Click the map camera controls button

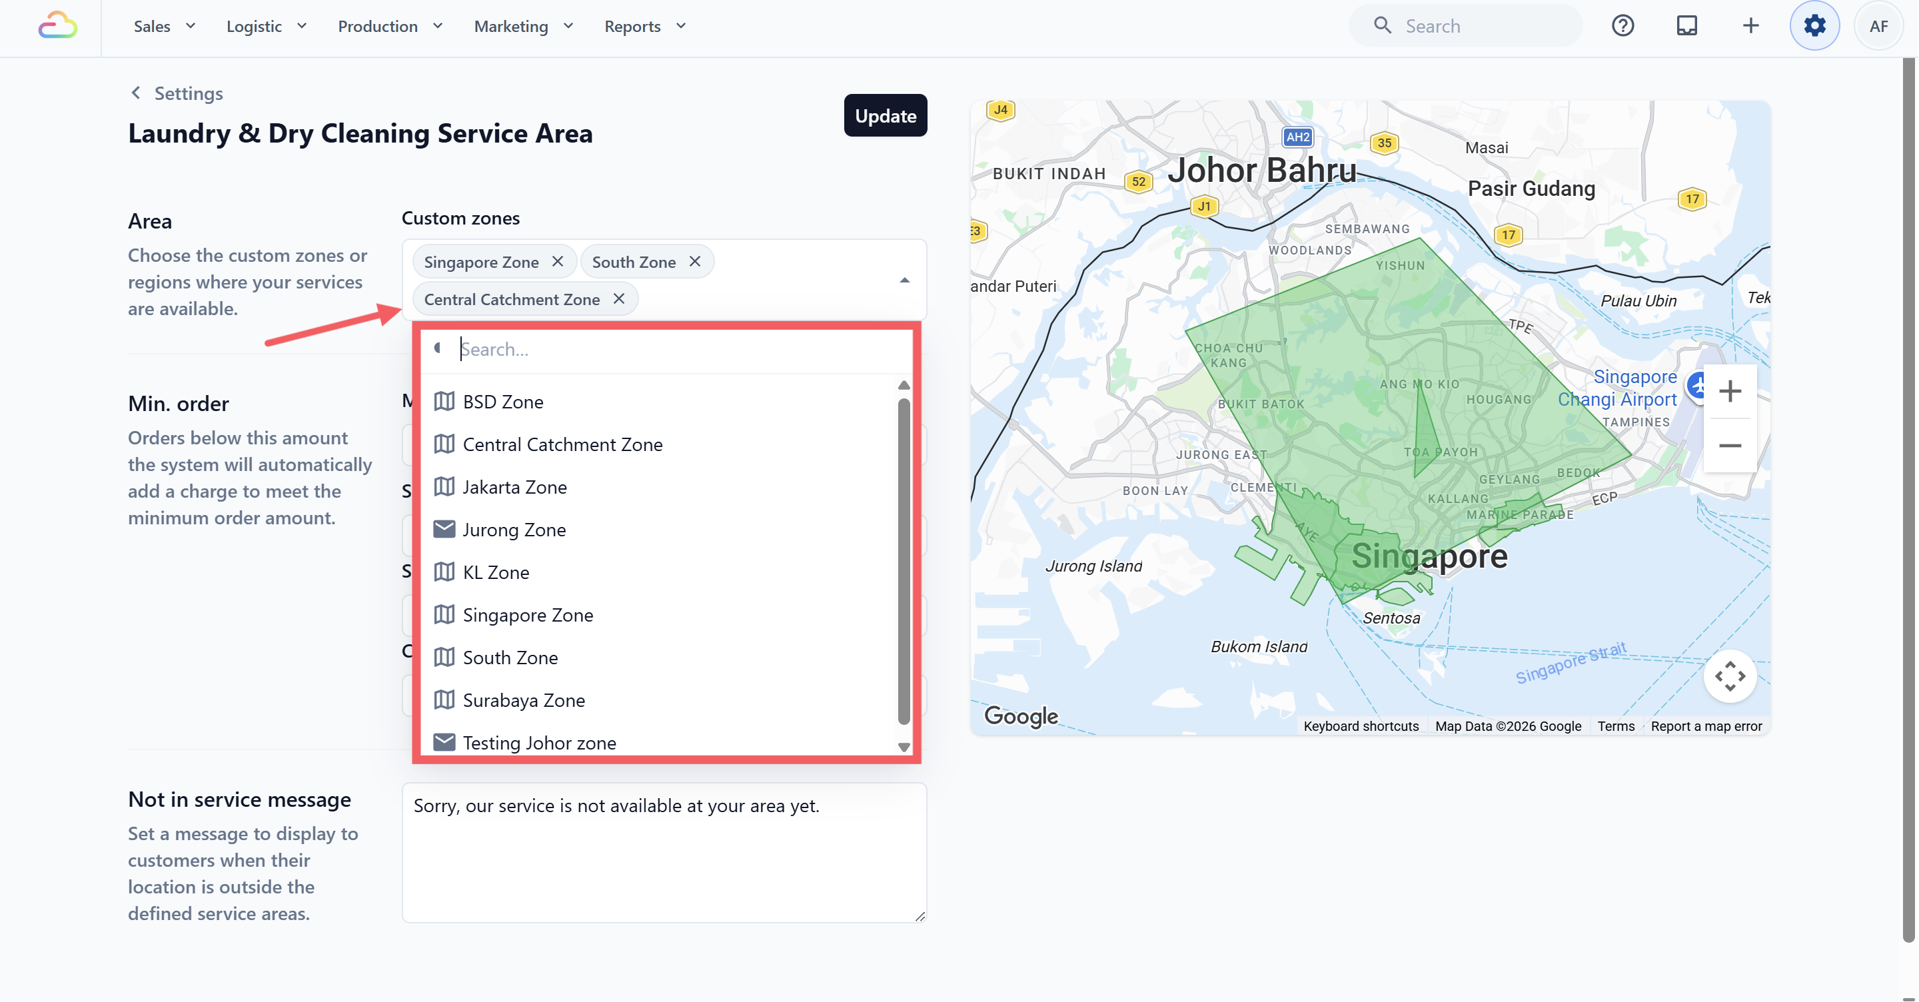1730,676
